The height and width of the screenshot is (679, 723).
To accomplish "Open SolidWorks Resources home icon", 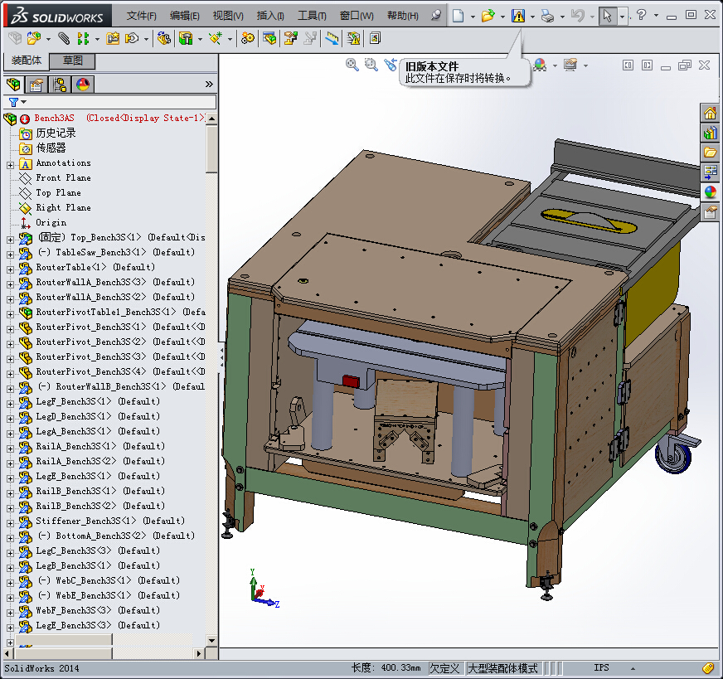I will click(711, 113).
